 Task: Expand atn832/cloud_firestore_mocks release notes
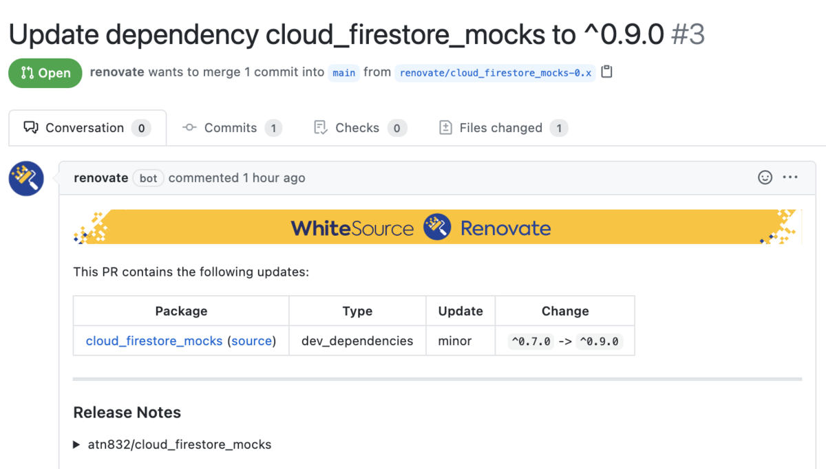point(172,444)
